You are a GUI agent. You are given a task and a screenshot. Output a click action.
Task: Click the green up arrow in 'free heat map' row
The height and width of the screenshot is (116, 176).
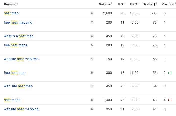(168, 73)
